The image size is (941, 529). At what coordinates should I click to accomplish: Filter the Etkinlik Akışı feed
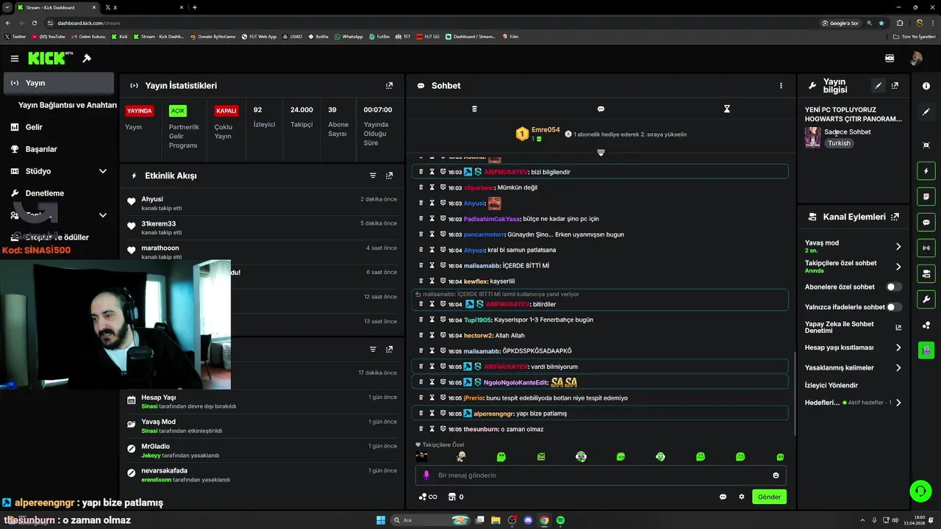373,176
